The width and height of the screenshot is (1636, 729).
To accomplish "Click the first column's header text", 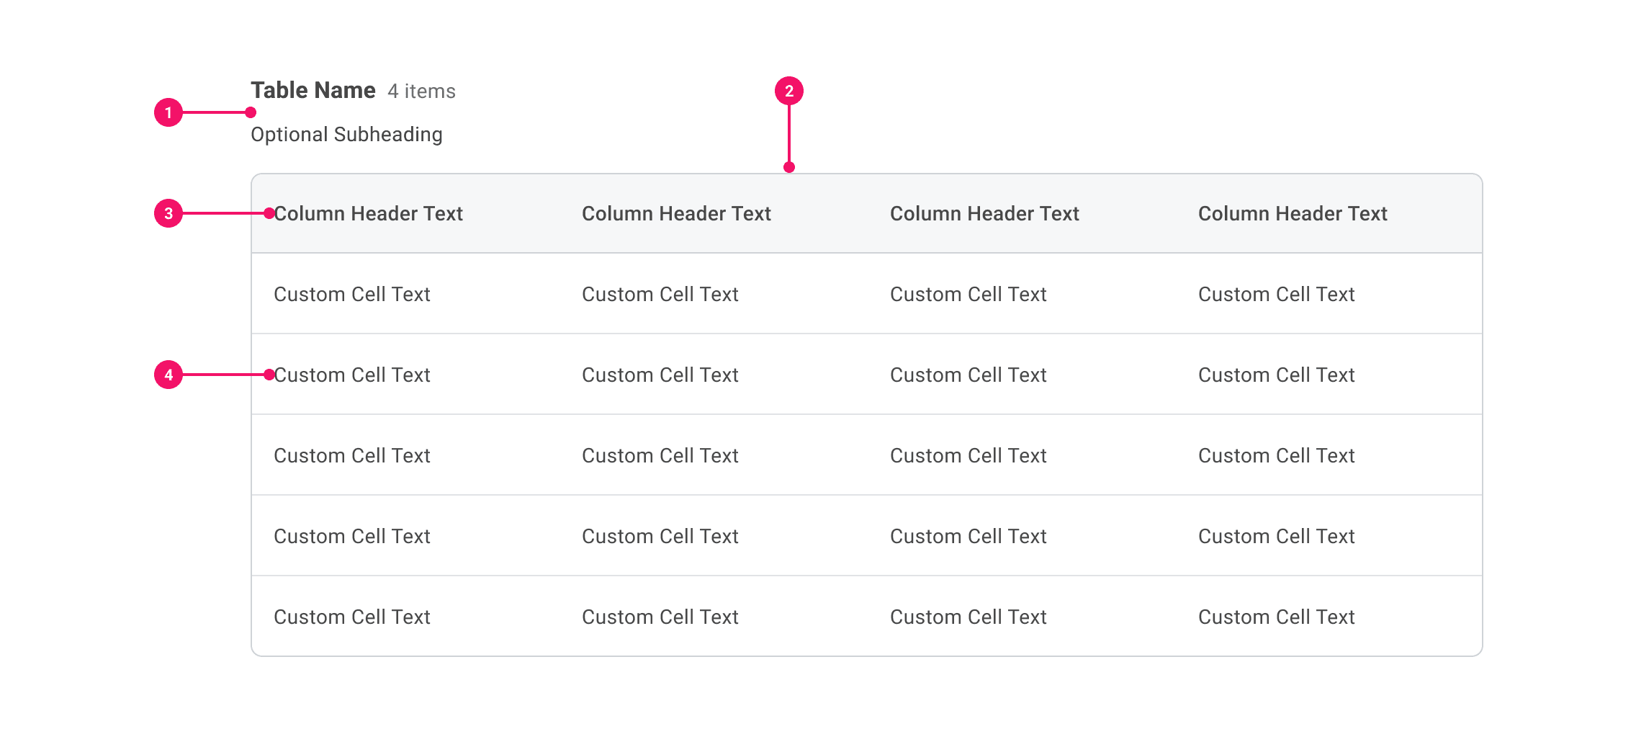I will (x=369, y=214).
